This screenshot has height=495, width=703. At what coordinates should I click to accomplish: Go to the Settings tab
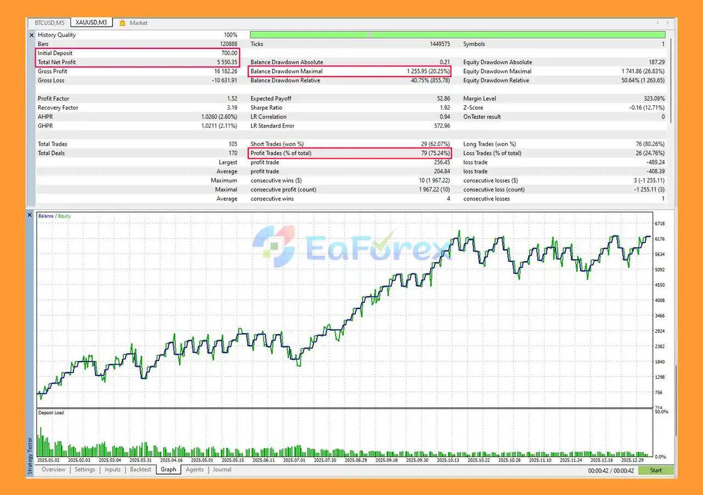[85, 470]
